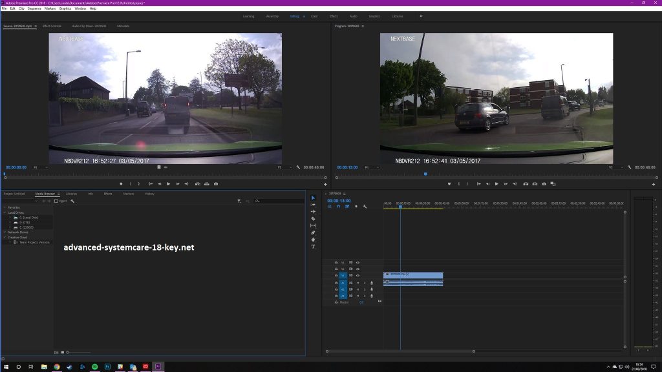Switch to the Effects tab in project panel

(x=108, y=194)
